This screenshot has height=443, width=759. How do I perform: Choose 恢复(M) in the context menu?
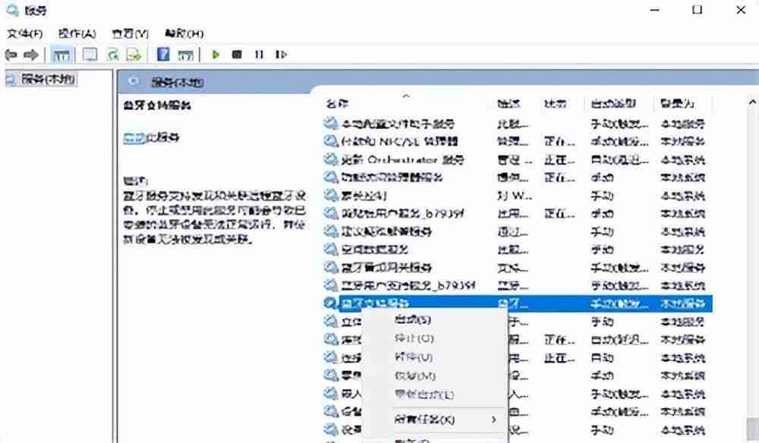pyautogui.click(x=415, y=376)
